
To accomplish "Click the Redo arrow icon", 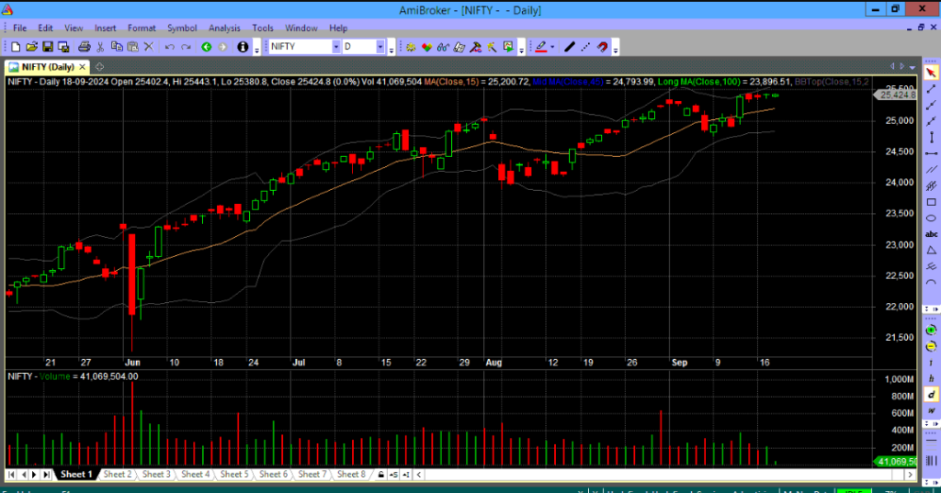I will (186, 47).
